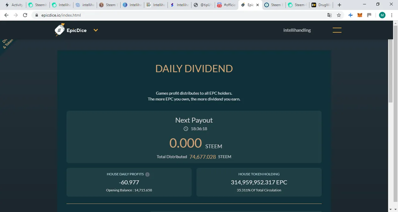
Task: Open Chrome's three-dot menu
Action: pos(392,15)
